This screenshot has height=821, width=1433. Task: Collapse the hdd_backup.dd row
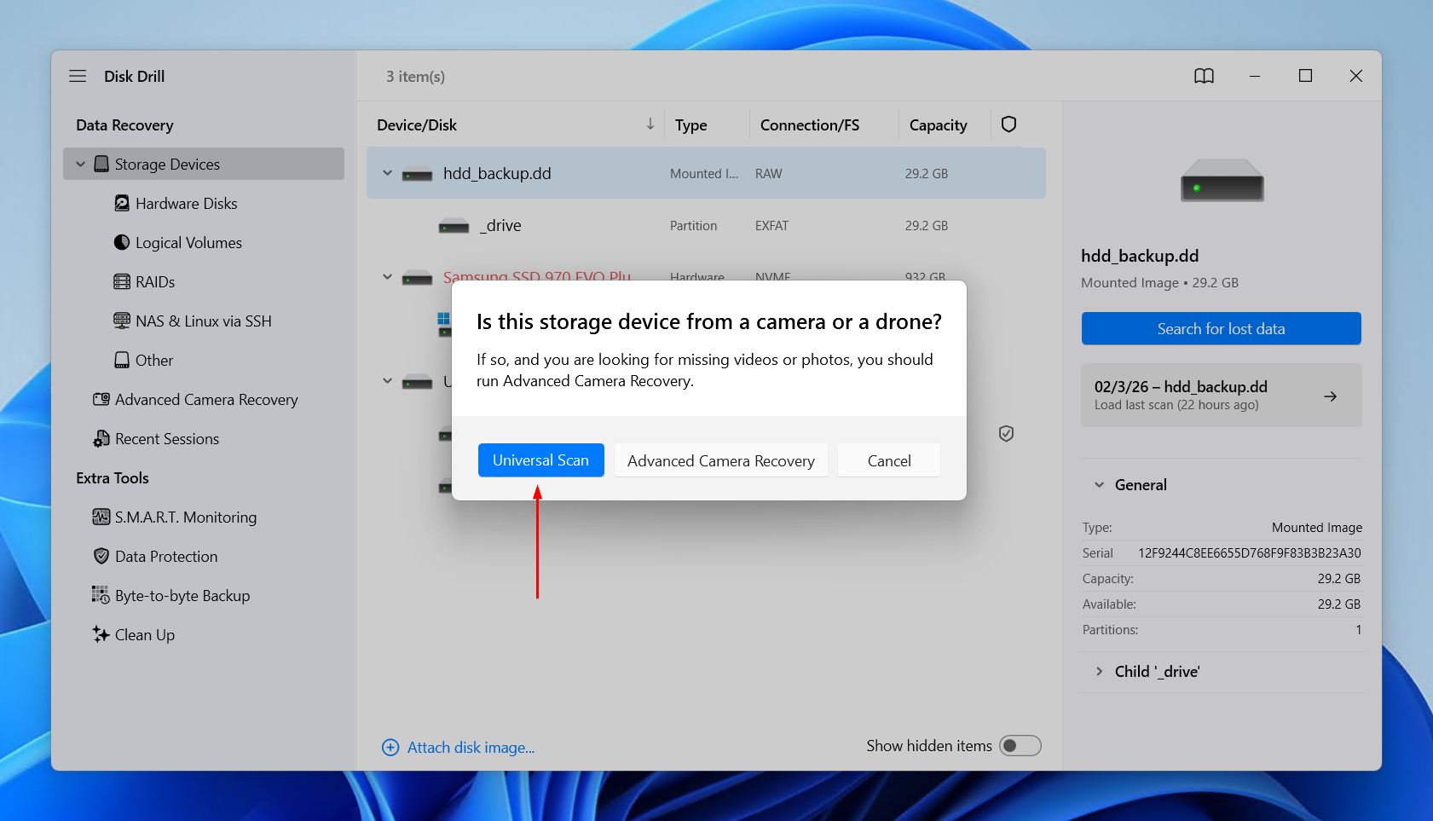coord(387,173)
